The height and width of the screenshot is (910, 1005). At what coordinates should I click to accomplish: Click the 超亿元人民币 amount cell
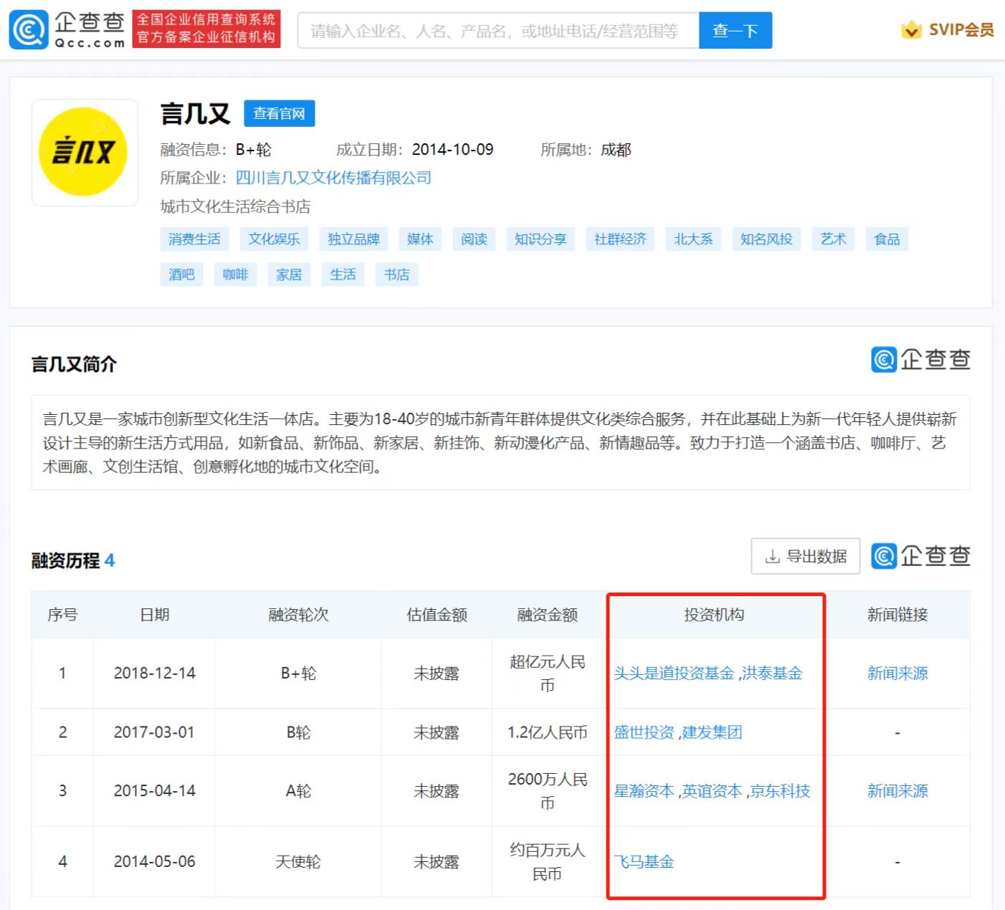(548, 673)
